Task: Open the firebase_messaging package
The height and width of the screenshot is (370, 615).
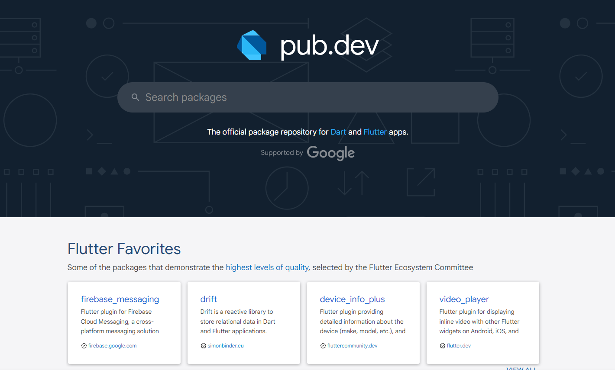Action: click(x=120, y=299)
